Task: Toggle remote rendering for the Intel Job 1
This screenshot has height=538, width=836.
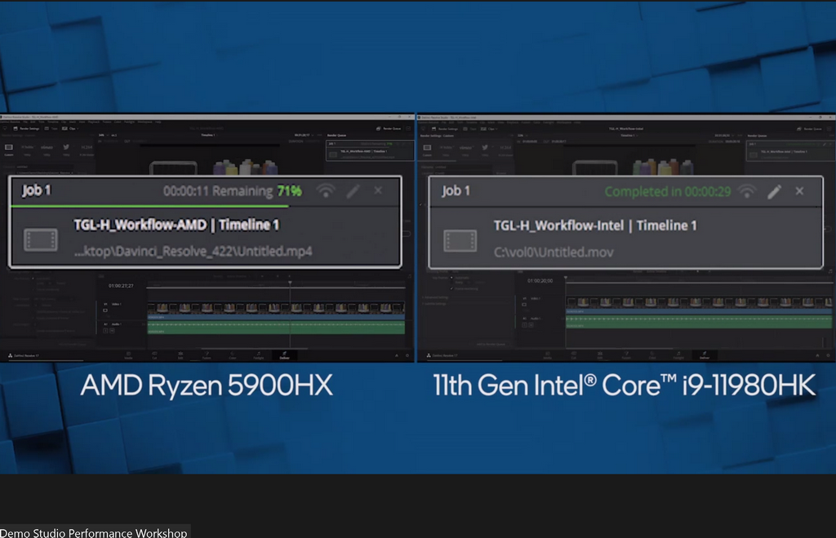Action: pos(747,191)
